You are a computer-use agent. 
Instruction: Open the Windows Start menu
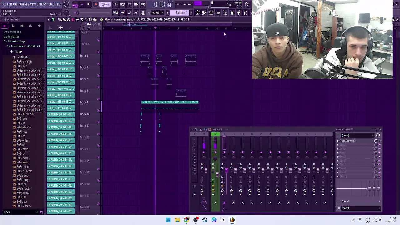(x=168, y=220)
